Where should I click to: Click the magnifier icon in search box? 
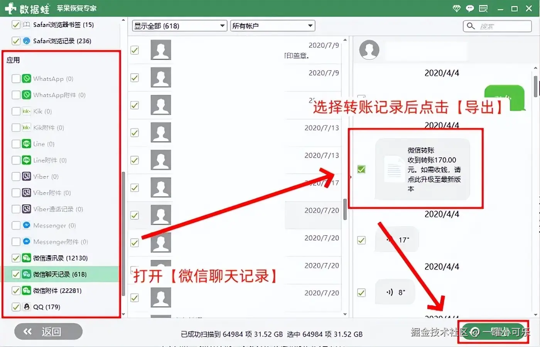[471, 26]
